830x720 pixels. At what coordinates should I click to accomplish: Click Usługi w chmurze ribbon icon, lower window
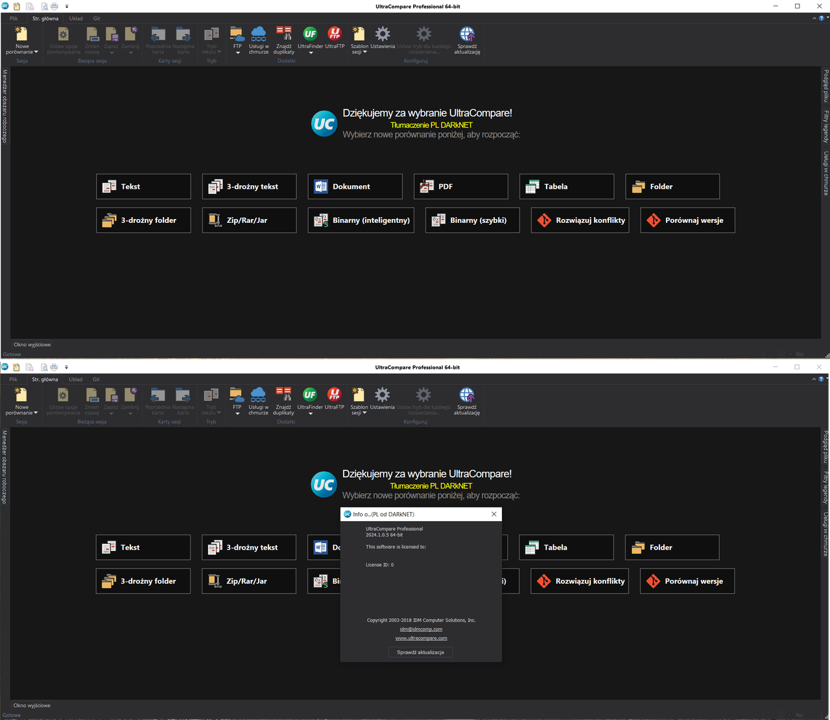(x=258, y=395)
